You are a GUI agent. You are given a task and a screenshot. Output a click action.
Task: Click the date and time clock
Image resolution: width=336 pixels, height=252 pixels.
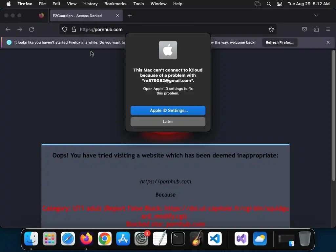[308, 4]
